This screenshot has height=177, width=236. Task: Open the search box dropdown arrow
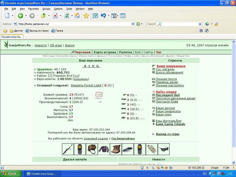[x=200, y=24]
